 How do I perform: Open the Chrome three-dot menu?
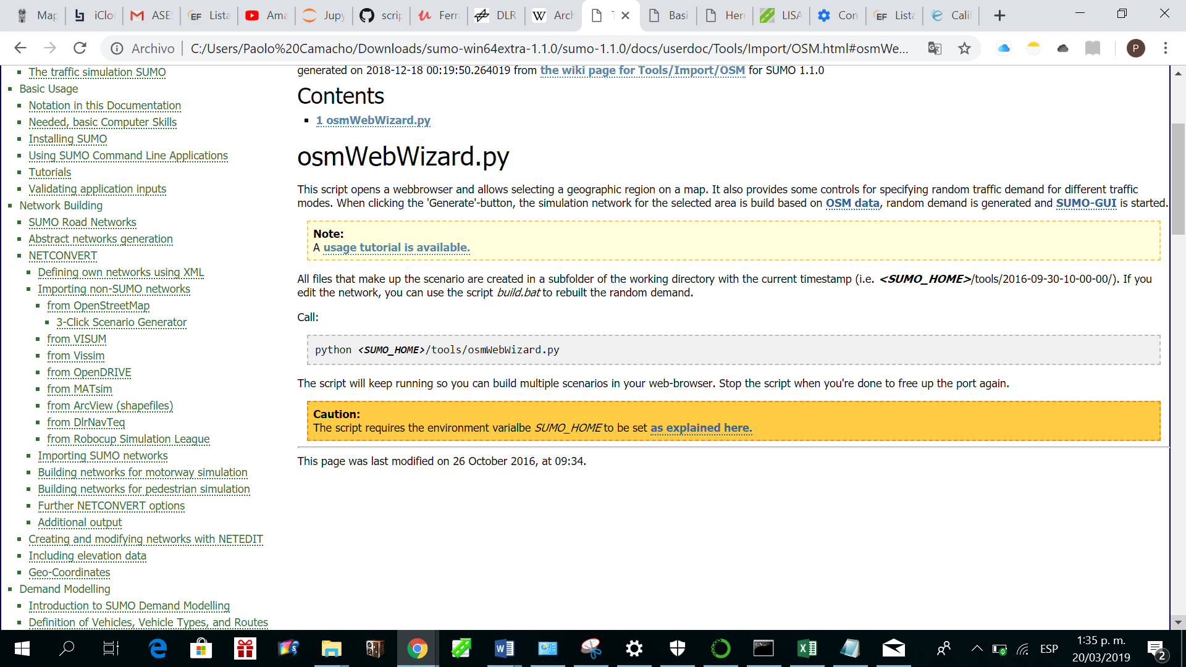1166,48
